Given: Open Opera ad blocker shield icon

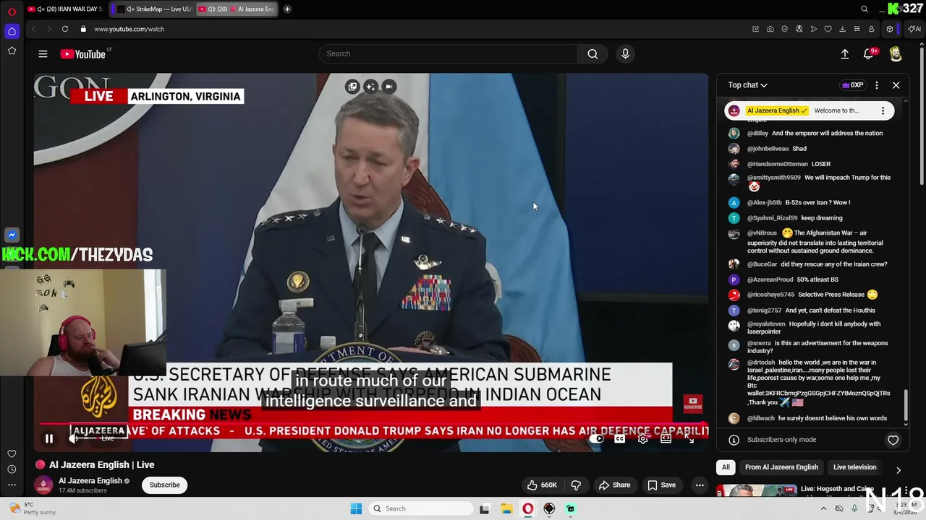Looking at the screenshot, I should (x=784, y=29).
